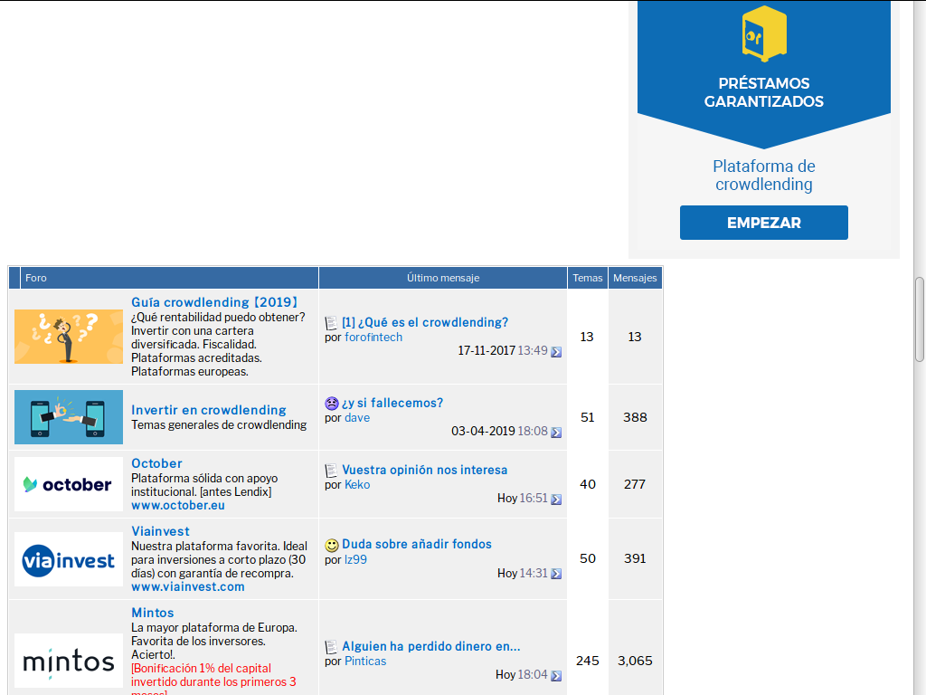This screenshot has height=695, width=926.
Task: Click the go-to-last-post arrow dated 03-04-2019
Action: point(556,432)
